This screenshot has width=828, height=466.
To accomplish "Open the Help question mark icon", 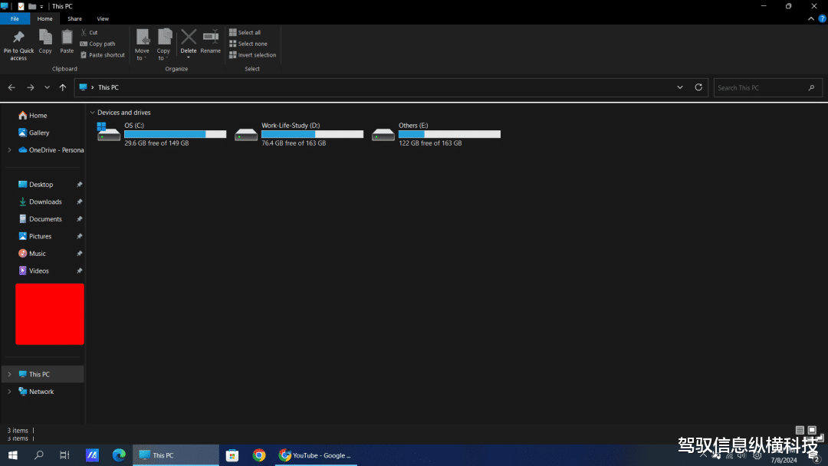I will click(x=822, y=18).
